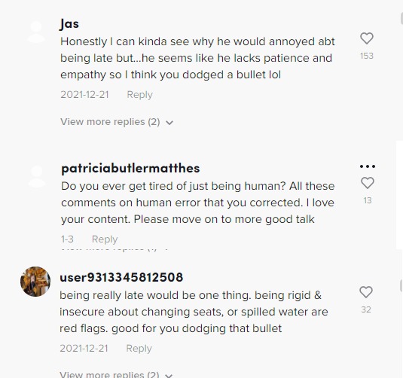This screenshot has width=403, height=378.
Task: Like user9313345812508's comment with heart
Action: [x=366, y=292]
